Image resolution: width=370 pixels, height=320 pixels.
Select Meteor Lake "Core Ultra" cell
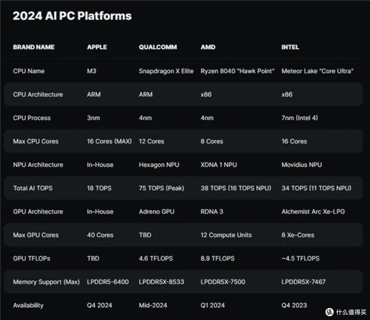click(317, 71)
